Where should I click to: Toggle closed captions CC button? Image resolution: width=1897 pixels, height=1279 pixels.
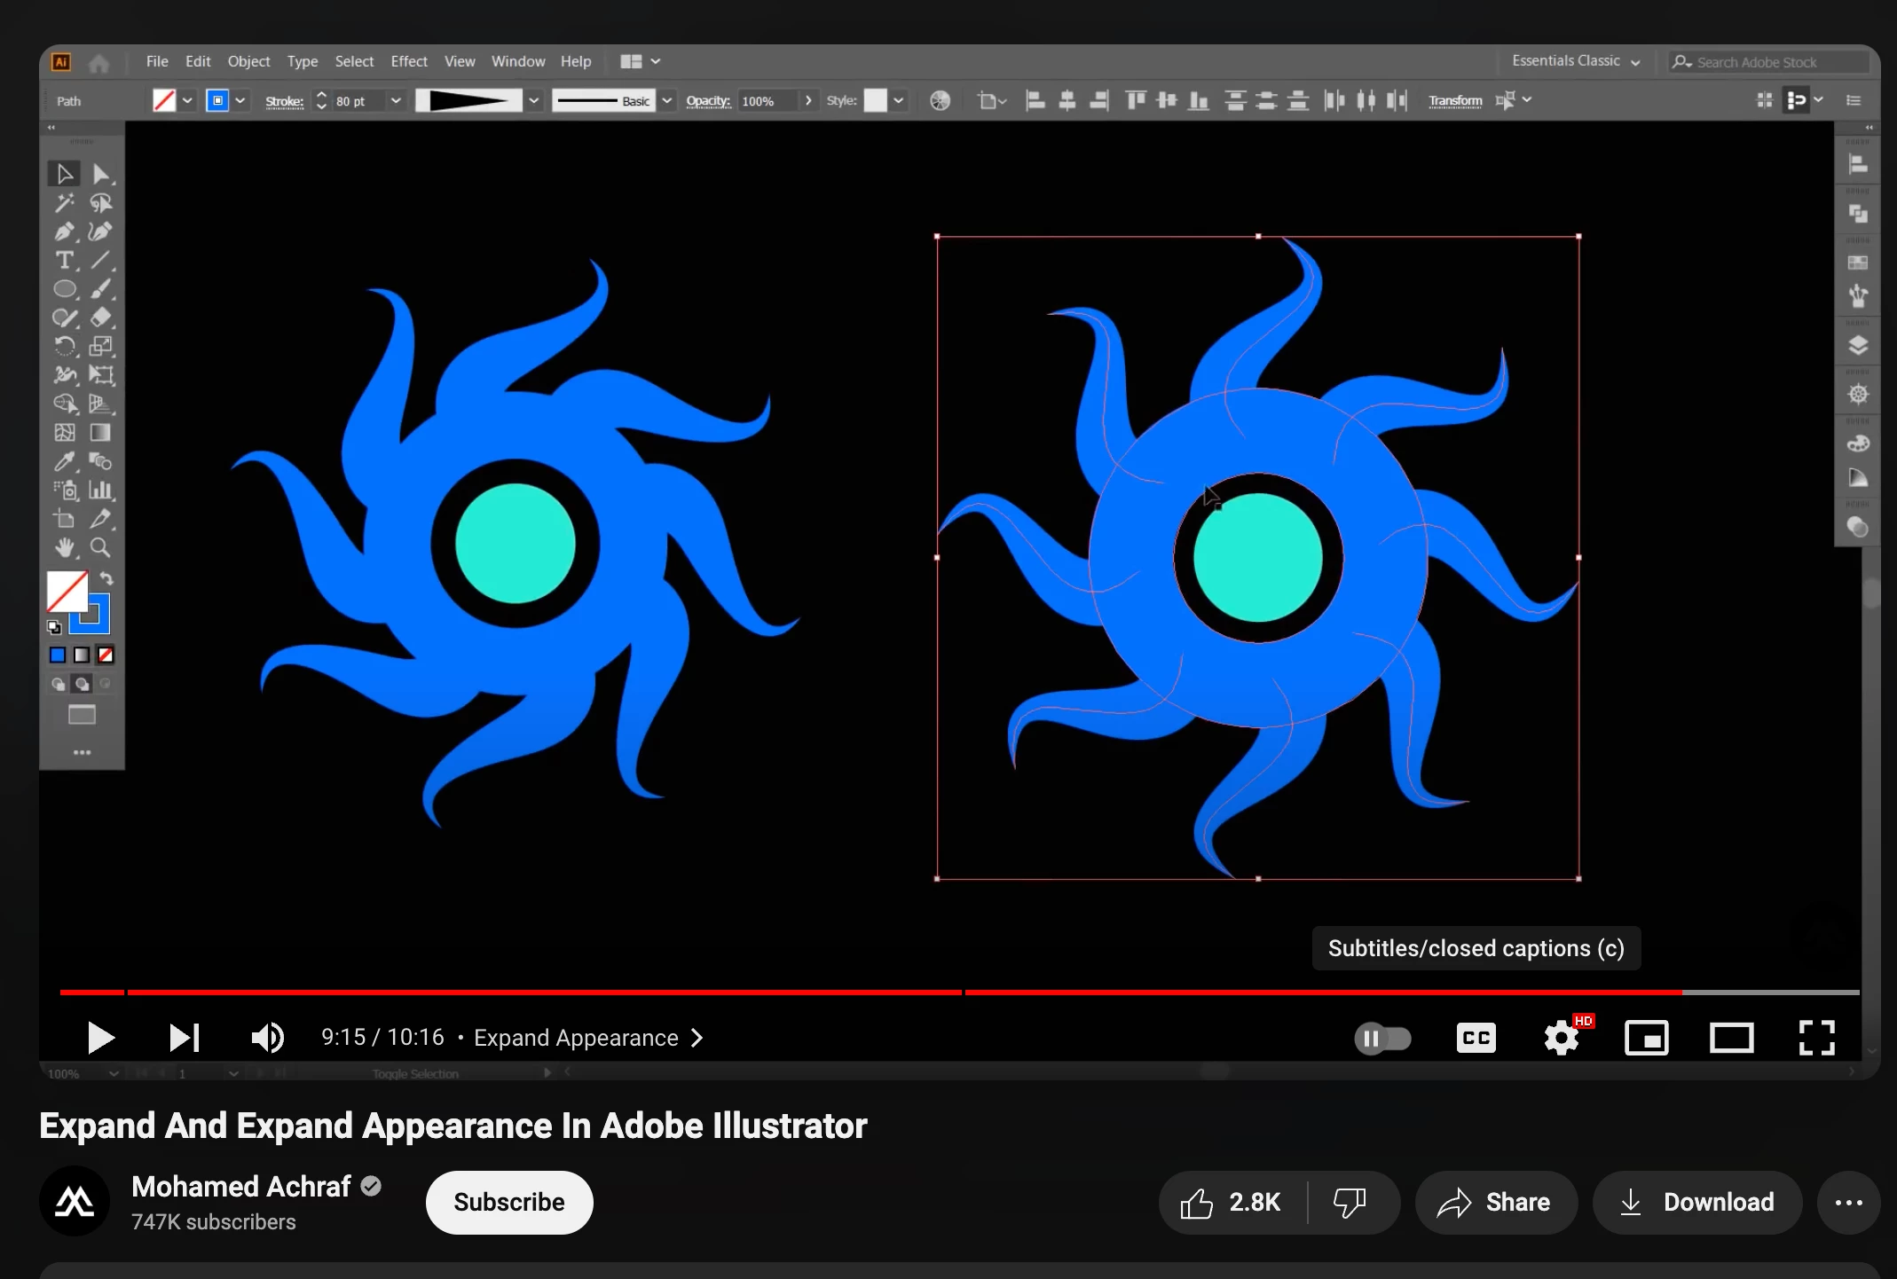pyautogui.click(x=1476, y=1038)
